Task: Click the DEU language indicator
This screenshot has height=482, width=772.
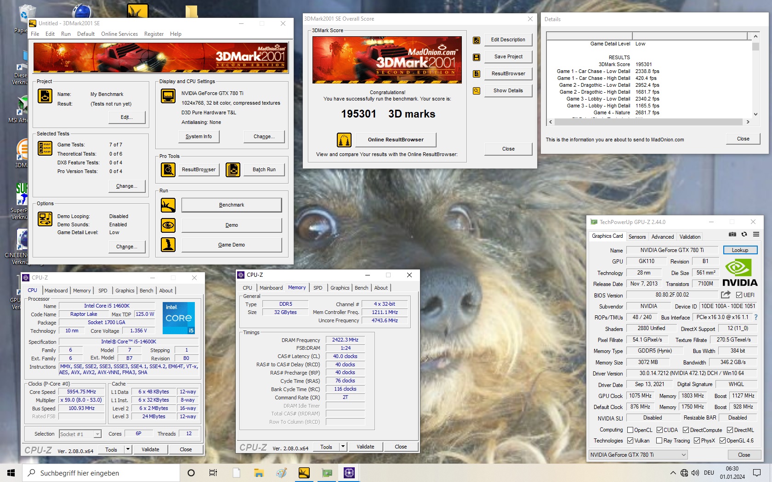Action: [x=709, y=473]
